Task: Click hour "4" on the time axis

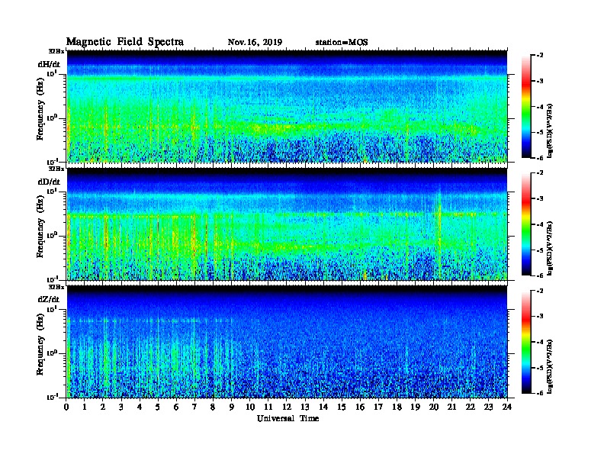Action: pos(140,407)
